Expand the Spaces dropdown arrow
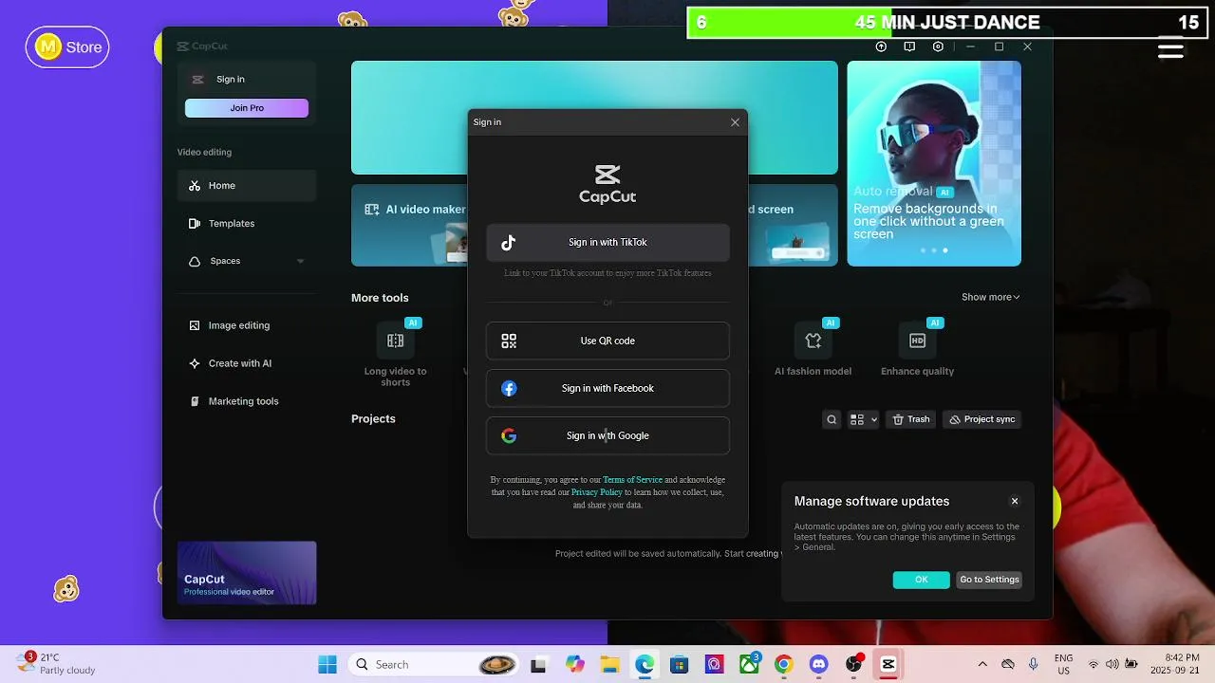The image size is (1215, 683). [x=300, y=261]
